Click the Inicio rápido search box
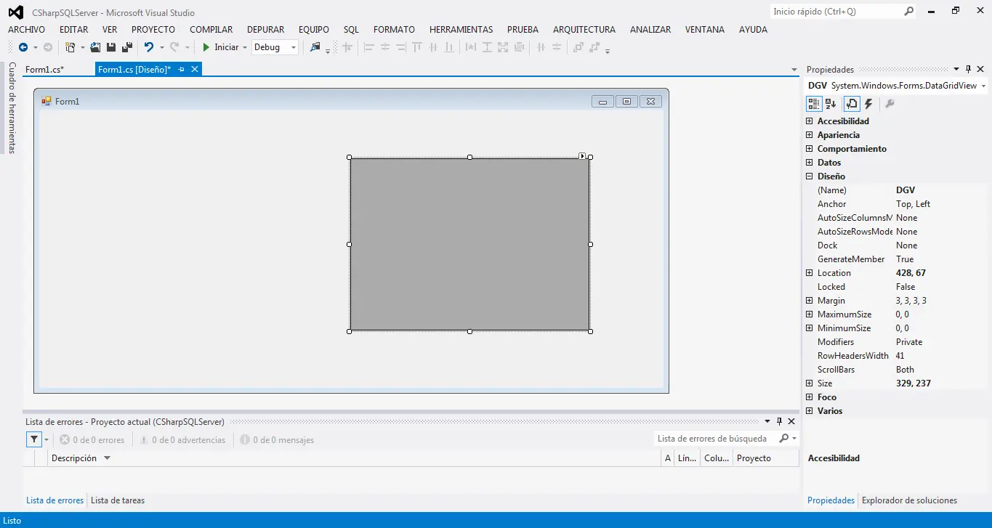Screen dimensions: 992x528 click(x=836, y=12)
